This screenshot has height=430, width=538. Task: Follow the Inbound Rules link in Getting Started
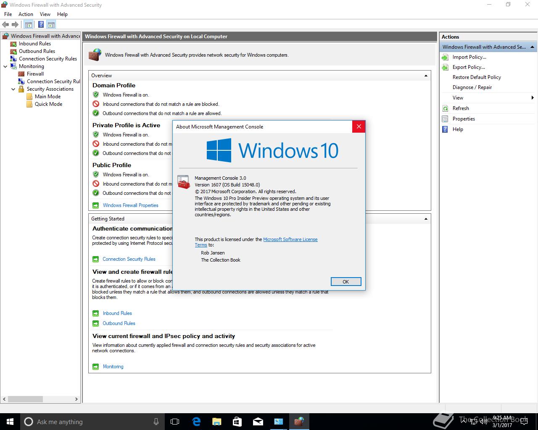tap(117, 313)
